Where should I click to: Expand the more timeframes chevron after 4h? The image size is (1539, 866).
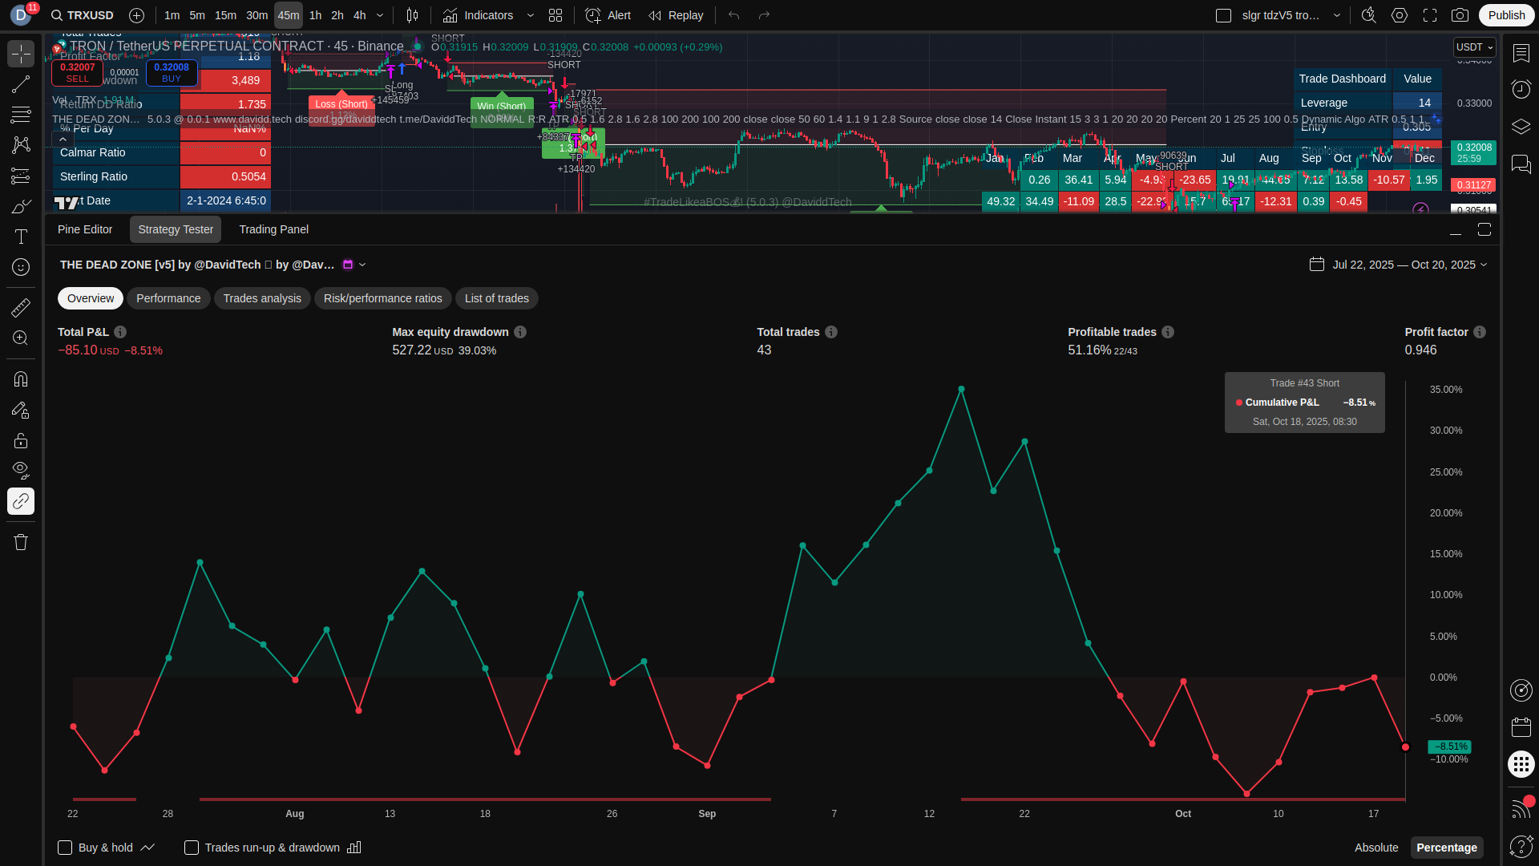(x=380, y=15)
